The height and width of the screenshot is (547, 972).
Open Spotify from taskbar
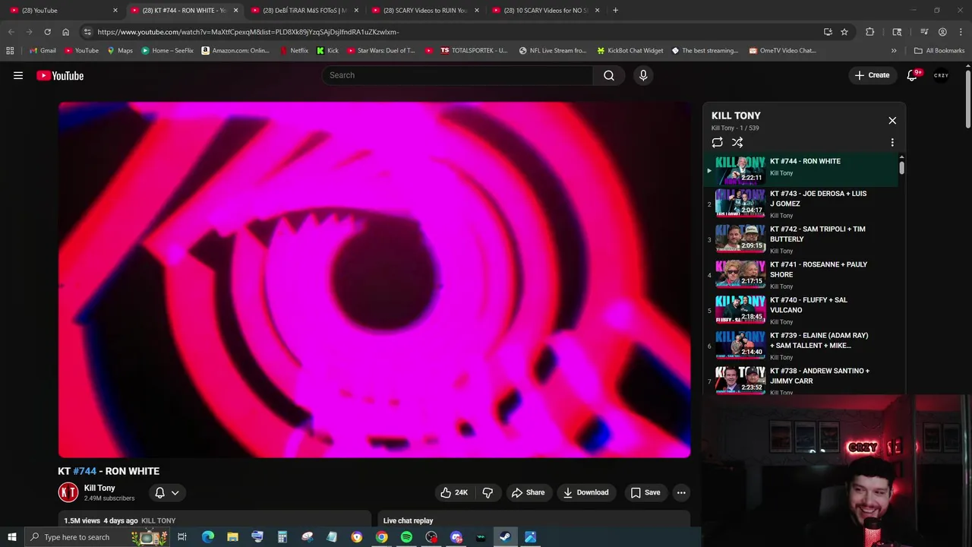click(406, 537)
